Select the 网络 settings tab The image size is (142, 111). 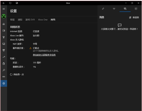pos(53,20)
